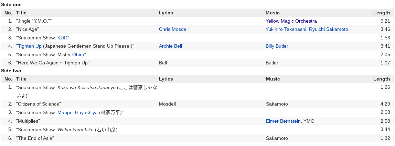
Task: Click the Side one Title column header
Action: pyautogui.click(x=21, y=13)
